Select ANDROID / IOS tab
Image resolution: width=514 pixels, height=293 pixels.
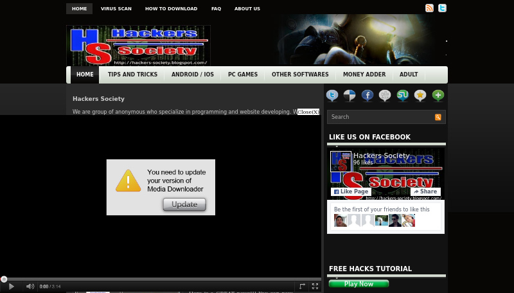click(x=192, y=75)
